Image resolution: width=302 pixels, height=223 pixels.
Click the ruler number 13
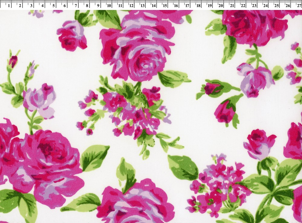point(142,5)
